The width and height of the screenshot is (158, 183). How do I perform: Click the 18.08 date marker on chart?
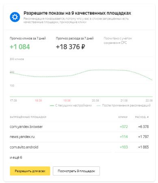[x=38, y=101]
